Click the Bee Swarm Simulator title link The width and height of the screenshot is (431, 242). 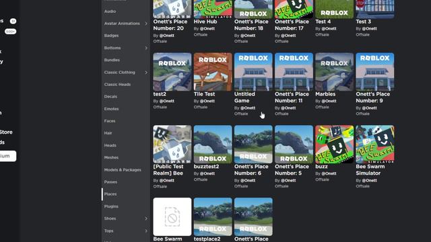click(370, 169)
